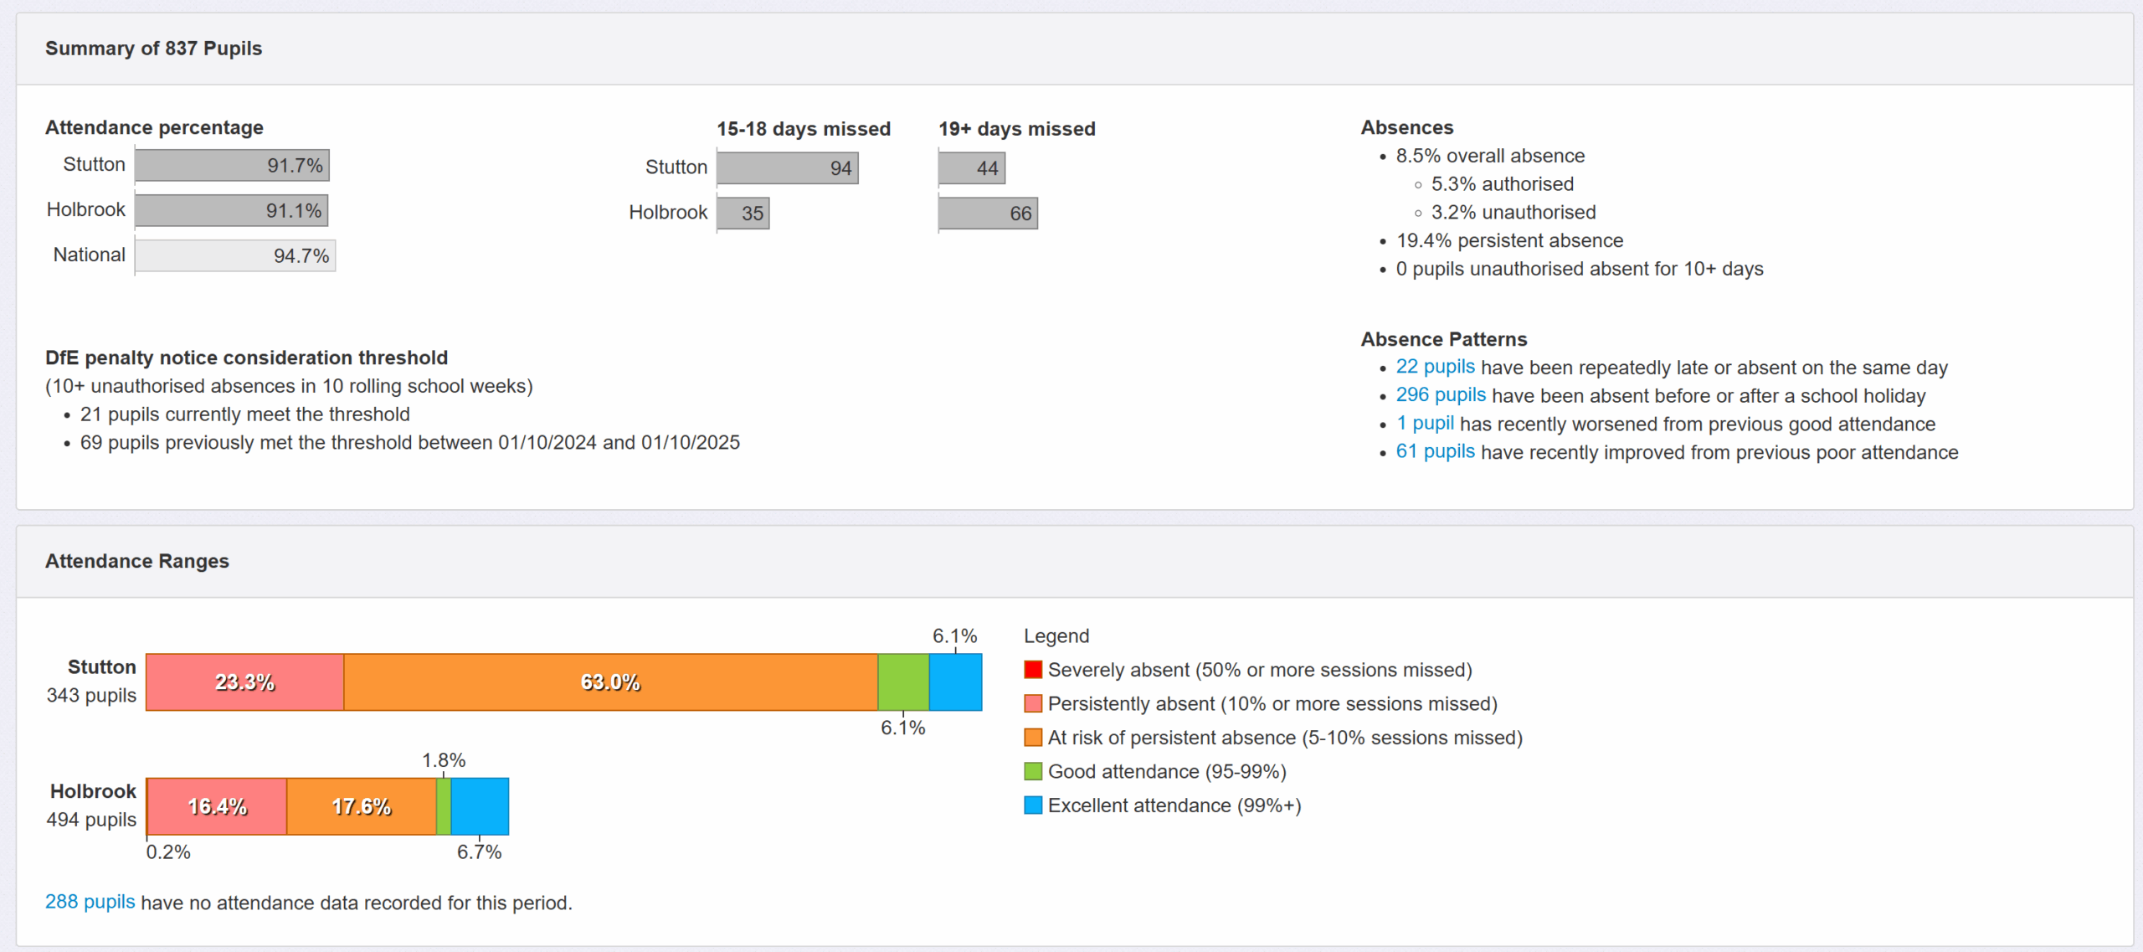Click Stutton's blue excellent attendance segment

[955, 682]
